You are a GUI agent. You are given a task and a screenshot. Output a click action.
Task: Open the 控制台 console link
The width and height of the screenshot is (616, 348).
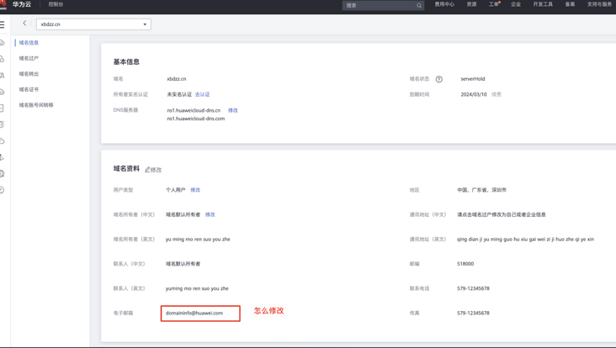(x=56, y=4)
